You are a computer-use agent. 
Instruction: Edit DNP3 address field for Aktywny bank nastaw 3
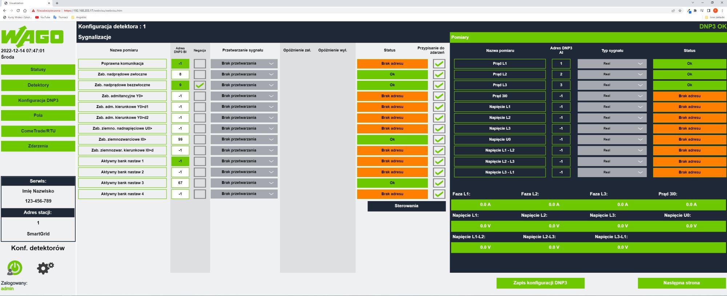click(x=180, y=183)
